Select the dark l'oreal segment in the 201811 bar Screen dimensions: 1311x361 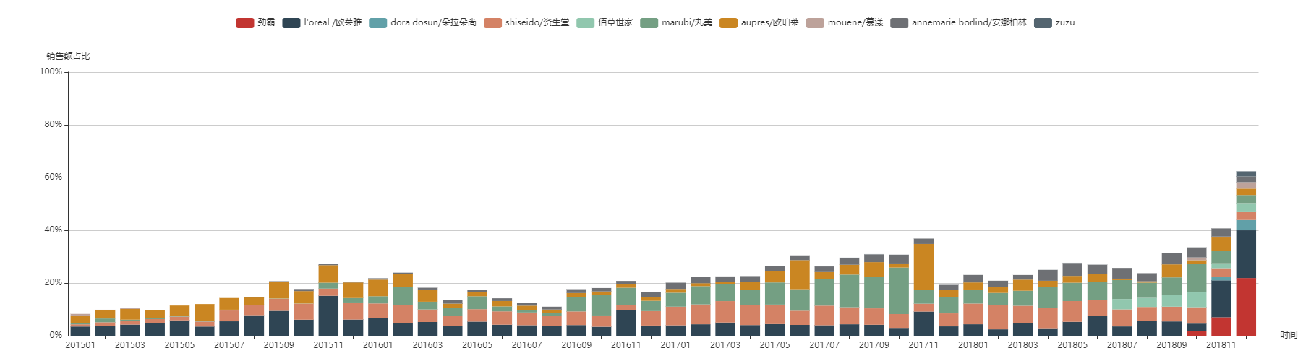1221,299
